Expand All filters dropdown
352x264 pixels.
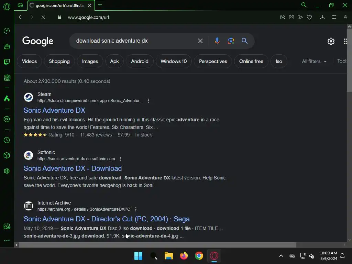[314, 61]
